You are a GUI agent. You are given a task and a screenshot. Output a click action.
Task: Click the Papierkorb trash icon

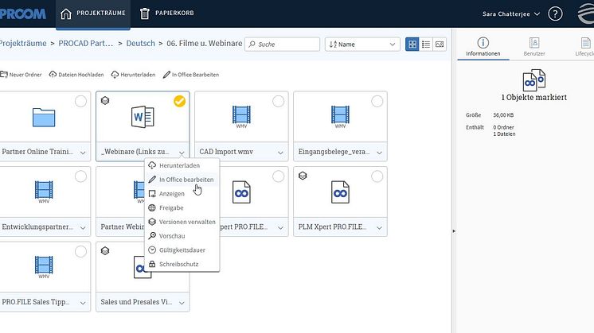click(145, 14)
